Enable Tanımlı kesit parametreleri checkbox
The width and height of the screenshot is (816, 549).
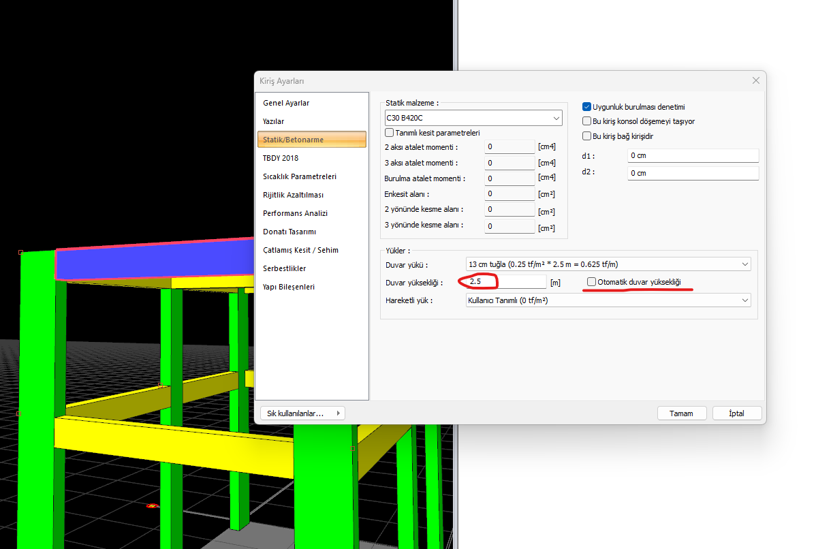click(x=390, y=133)
